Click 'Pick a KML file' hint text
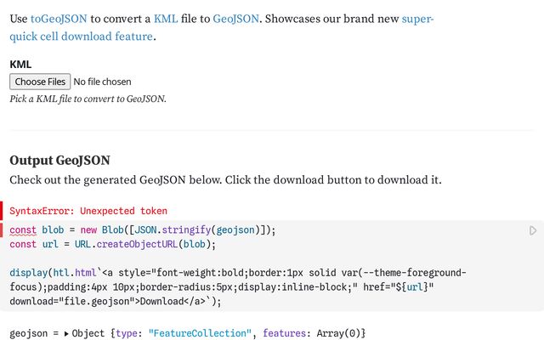544x340 pixels. 88,99
